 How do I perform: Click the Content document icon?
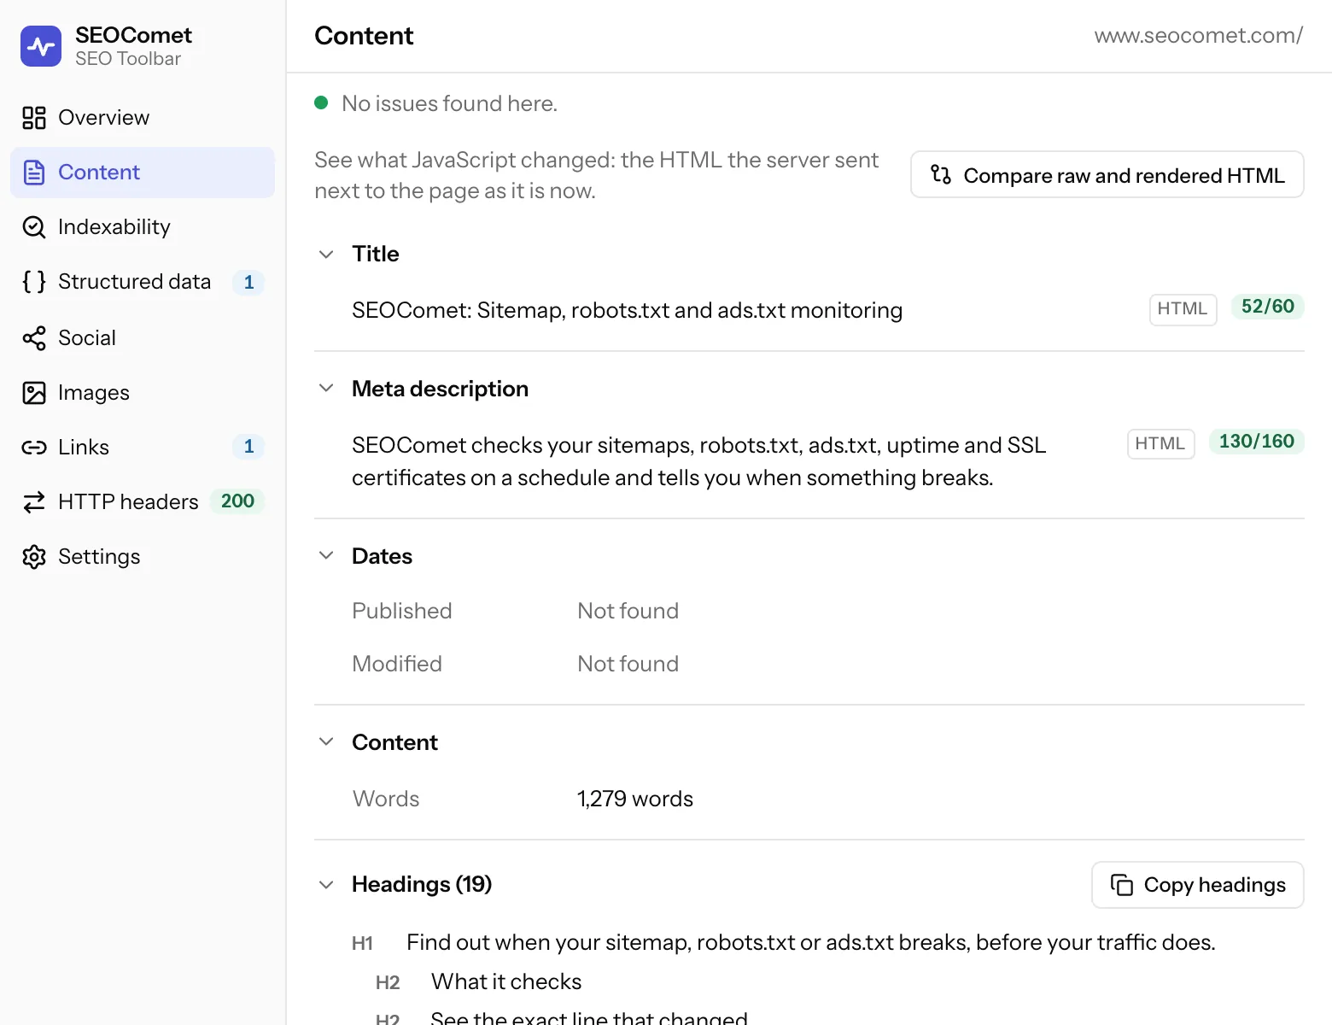(x=34, y=173)
